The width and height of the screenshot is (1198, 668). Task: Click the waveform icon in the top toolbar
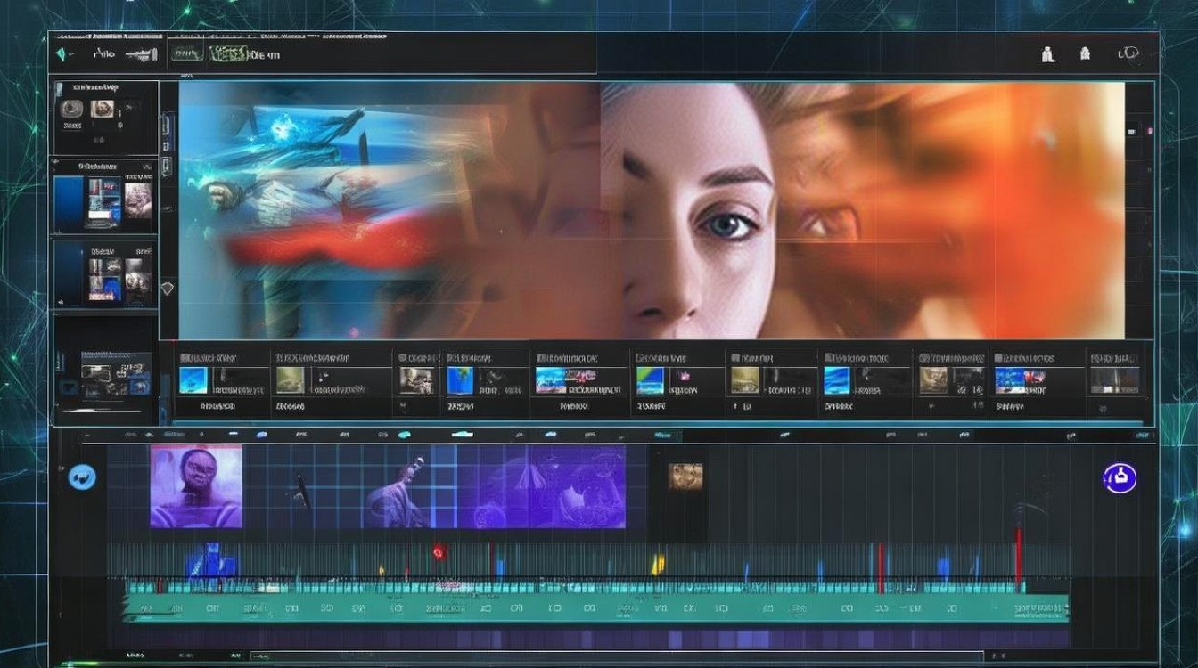(141, 54)
